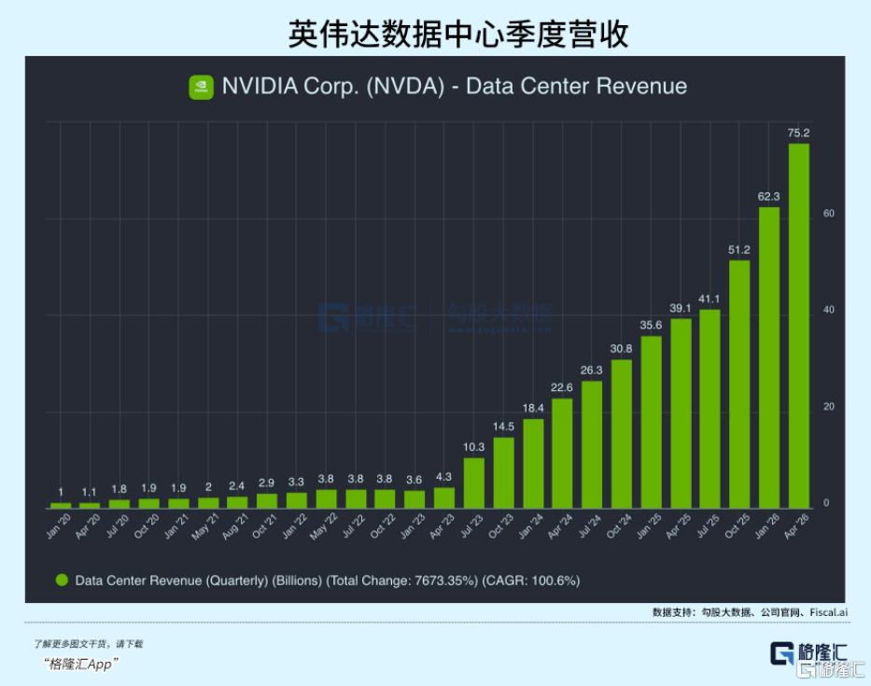Click the tallest green bar for Apr '26
Viewport: 871px width, 686px height.
click(799, 326)
